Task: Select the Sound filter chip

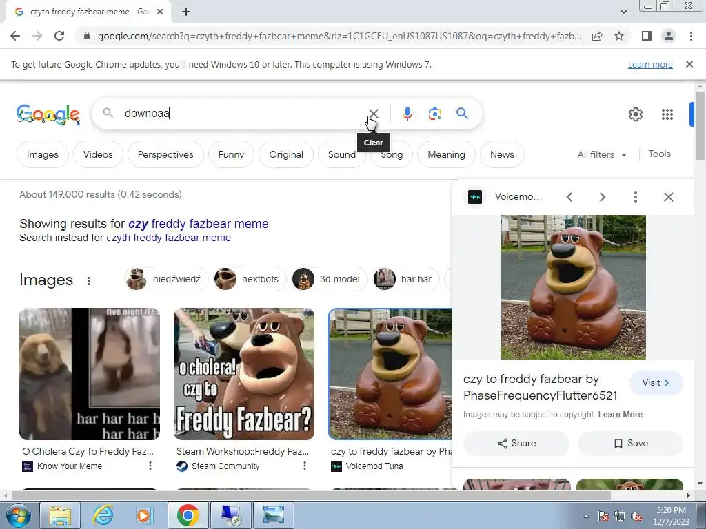Action: pos(341,155)
